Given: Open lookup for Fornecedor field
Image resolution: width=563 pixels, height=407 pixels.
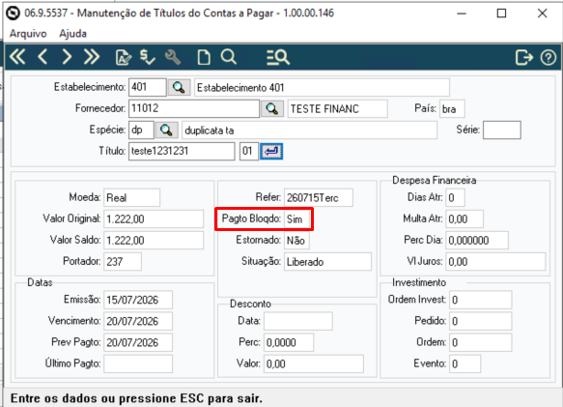Looking at the screenshot, I should 271,108.
